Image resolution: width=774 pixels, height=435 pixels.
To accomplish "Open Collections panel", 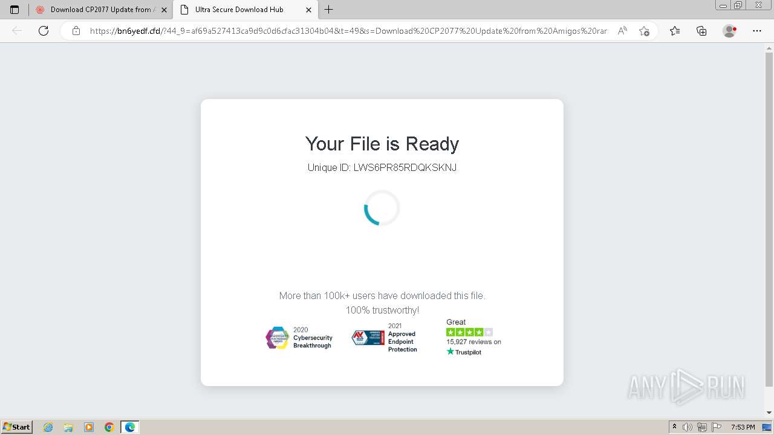I will 701,31.
